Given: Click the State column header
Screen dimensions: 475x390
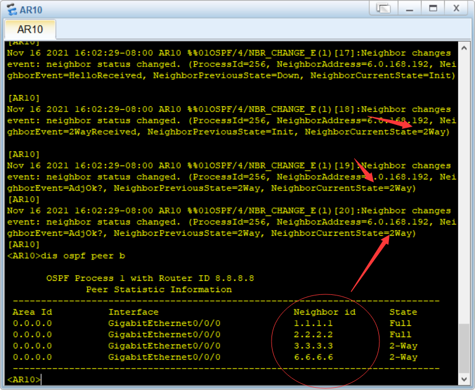Looking at the screenshot, I should (403, 312).
